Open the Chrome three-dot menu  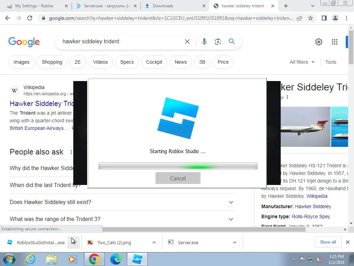[346, 18]
